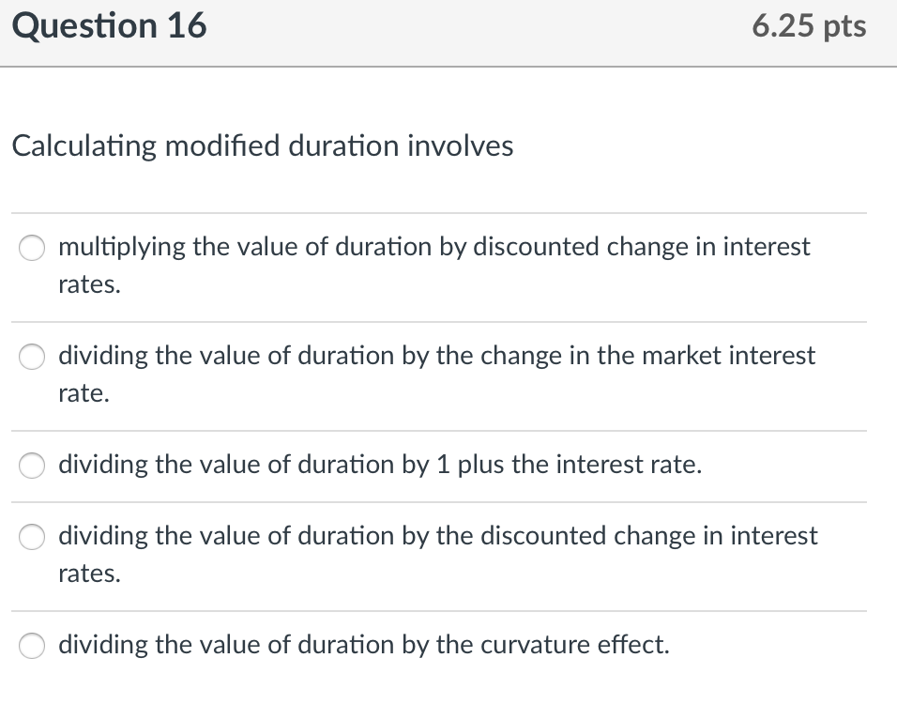Click the answer text mentioning 'market interest rate'

click(436, 357)
